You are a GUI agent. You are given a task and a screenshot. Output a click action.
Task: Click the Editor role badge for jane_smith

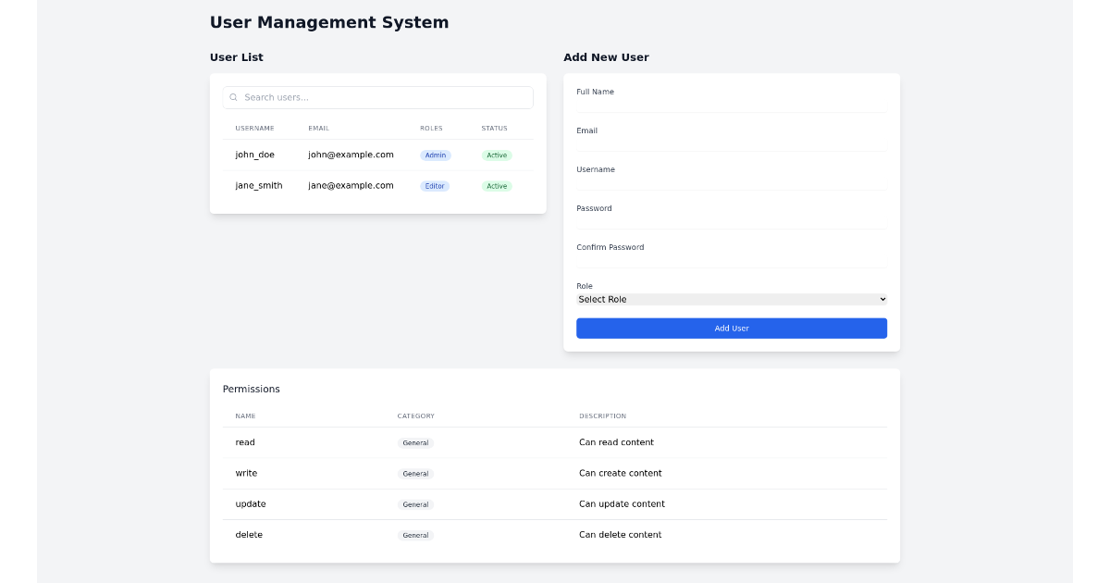point(434,185)
